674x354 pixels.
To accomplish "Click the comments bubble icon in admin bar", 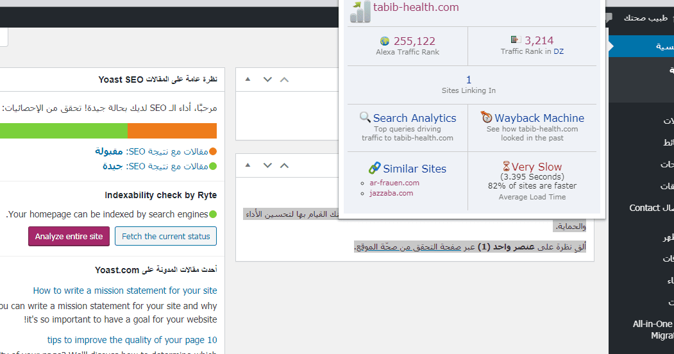I will point(609,17).
